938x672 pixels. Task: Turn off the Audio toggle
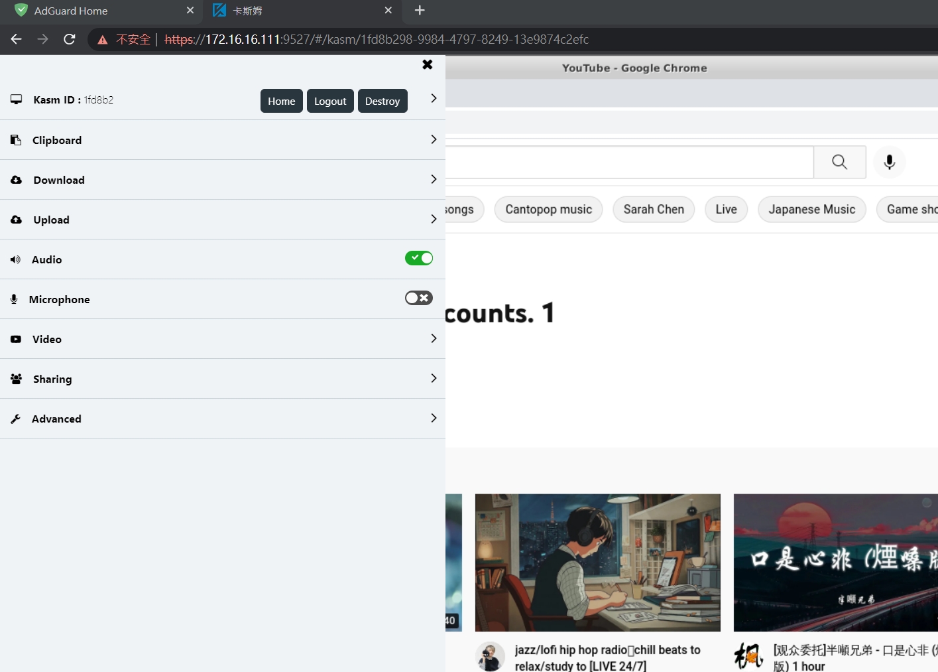(419, 258)
